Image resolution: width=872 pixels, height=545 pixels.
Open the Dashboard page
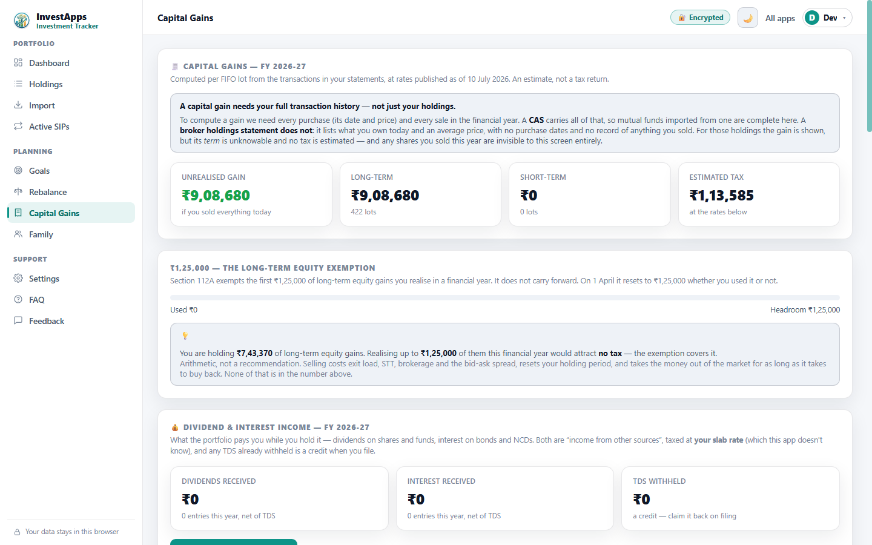coord(71,63)
